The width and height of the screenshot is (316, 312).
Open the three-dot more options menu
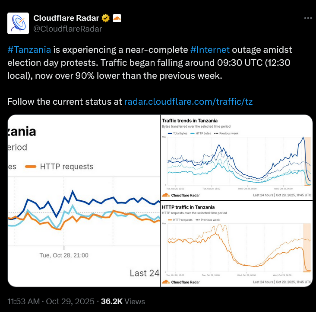click(307, 18)
